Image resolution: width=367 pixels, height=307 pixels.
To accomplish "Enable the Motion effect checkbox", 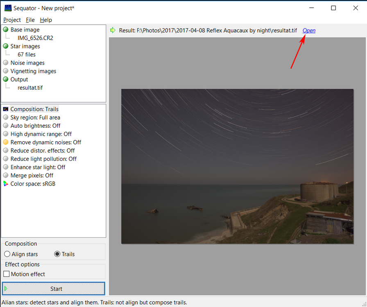I will tap(7, 274).
